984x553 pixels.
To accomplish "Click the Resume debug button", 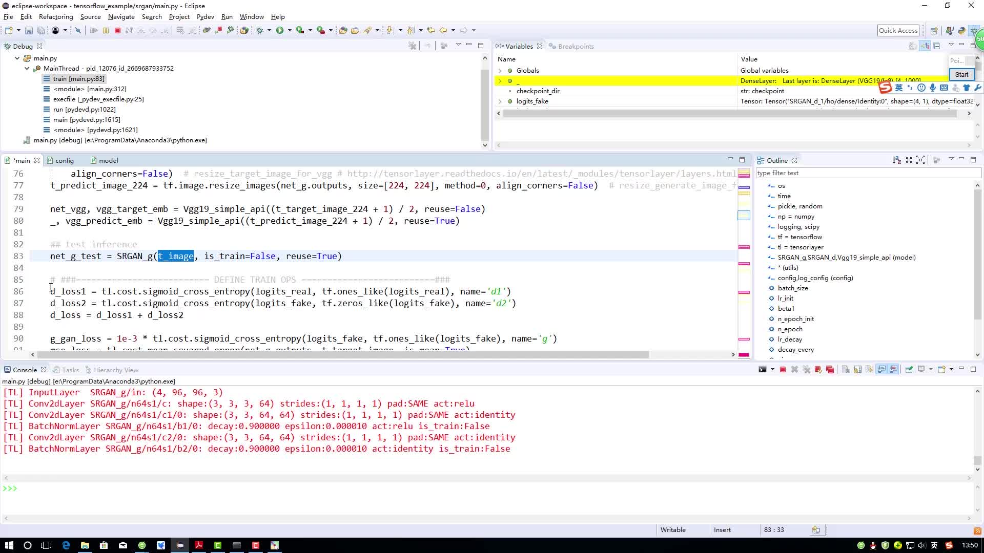I will pos(94,30).
